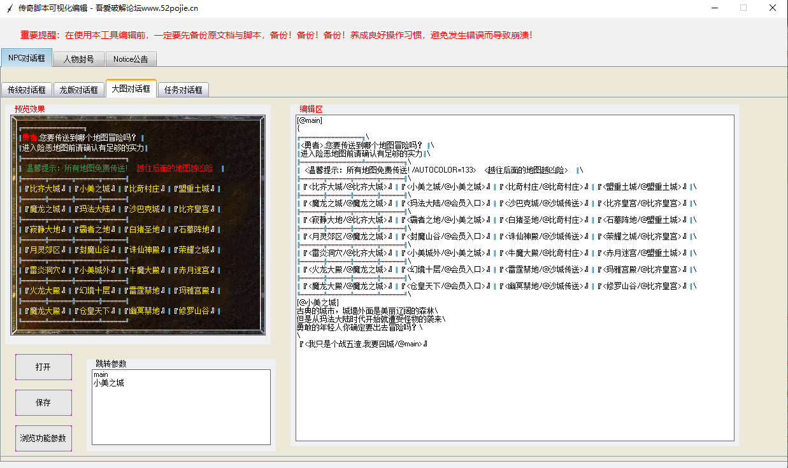The image size is (788, 468).
Task: Click 诛仙神殿 link in preview
Action: [x=145, y=250]
